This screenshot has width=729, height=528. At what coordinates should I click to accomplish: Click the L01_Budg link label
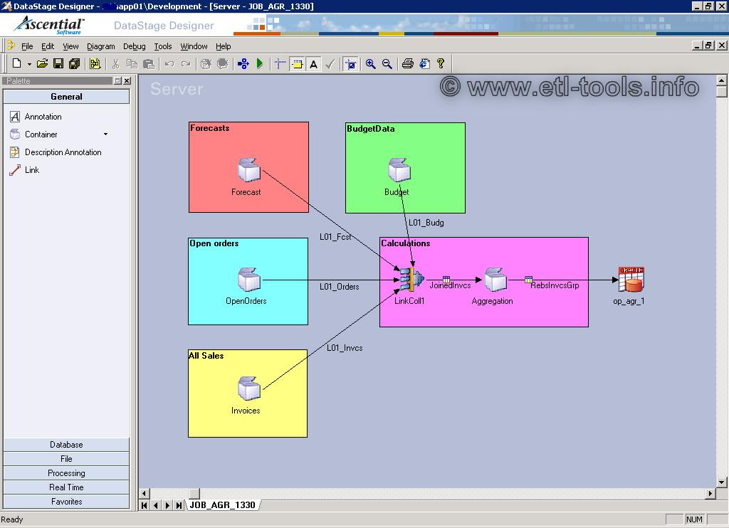(x=426, y=223)
